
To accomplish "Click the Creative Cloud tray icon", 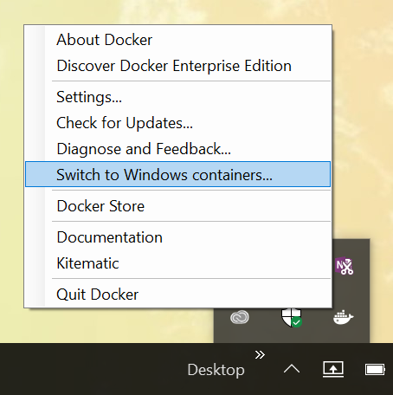I will [240, 317].
